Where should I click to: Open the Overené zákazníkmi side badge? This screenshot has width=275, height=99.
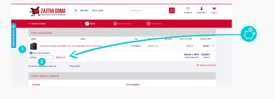[x=14, y=35]
